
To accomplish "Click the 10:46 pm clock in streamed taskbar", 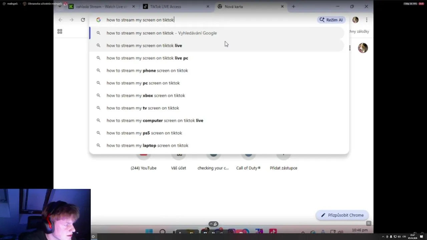I will [360, 230].
